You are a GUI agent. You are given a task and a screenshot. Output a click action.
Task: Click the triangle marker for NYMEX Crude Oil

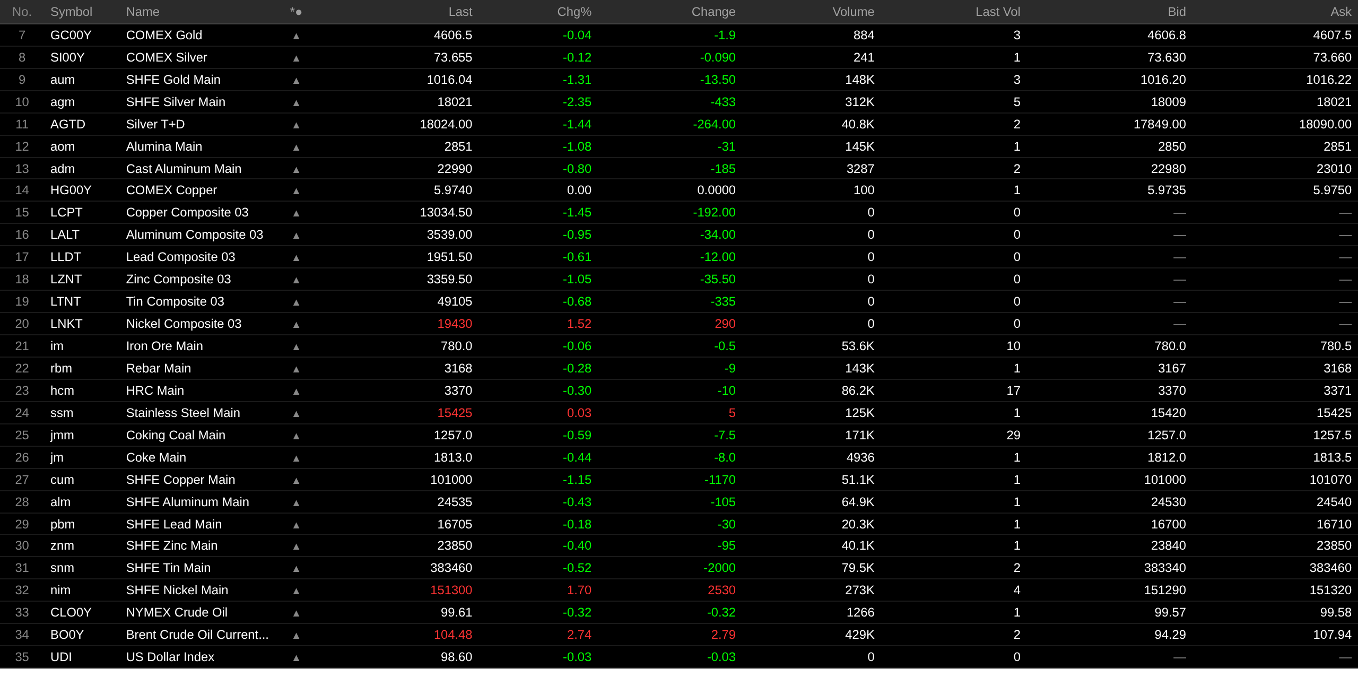click(x=296, y=613)
